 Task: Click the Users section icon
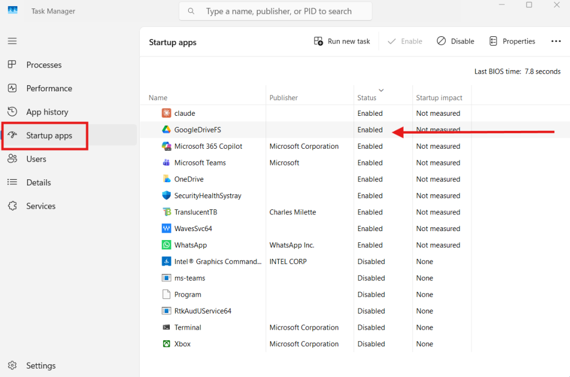pos(12,159)
